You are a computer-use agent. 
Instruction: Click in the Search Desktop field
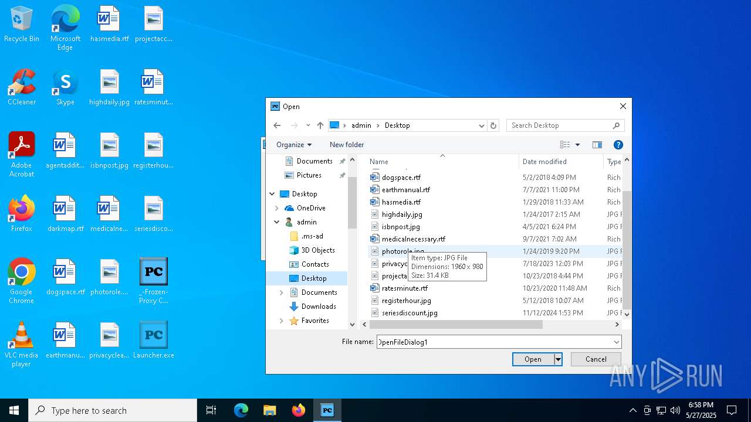(x=565, y=125)
